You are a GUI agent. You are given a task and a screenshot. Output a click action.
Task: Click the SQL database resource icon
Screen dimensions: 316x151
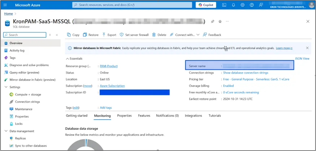pos(8,23)
